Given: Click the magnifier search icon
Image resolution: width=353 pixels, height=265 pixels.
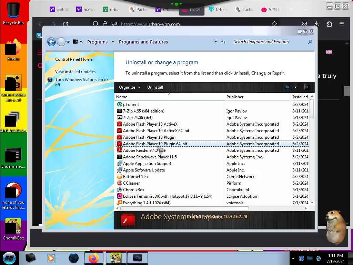Looking at the screenshot, I should pos(310,42).
